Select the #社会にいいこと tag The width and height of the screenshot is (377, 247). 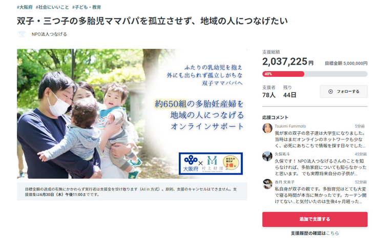tap(52, 7)
